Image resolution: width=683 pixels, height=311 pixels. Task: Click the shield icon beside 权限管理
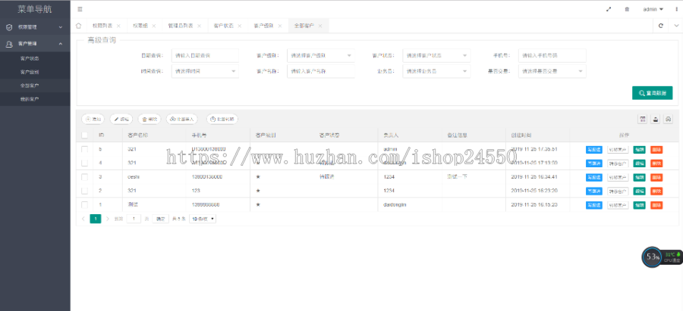coord(9,27)
